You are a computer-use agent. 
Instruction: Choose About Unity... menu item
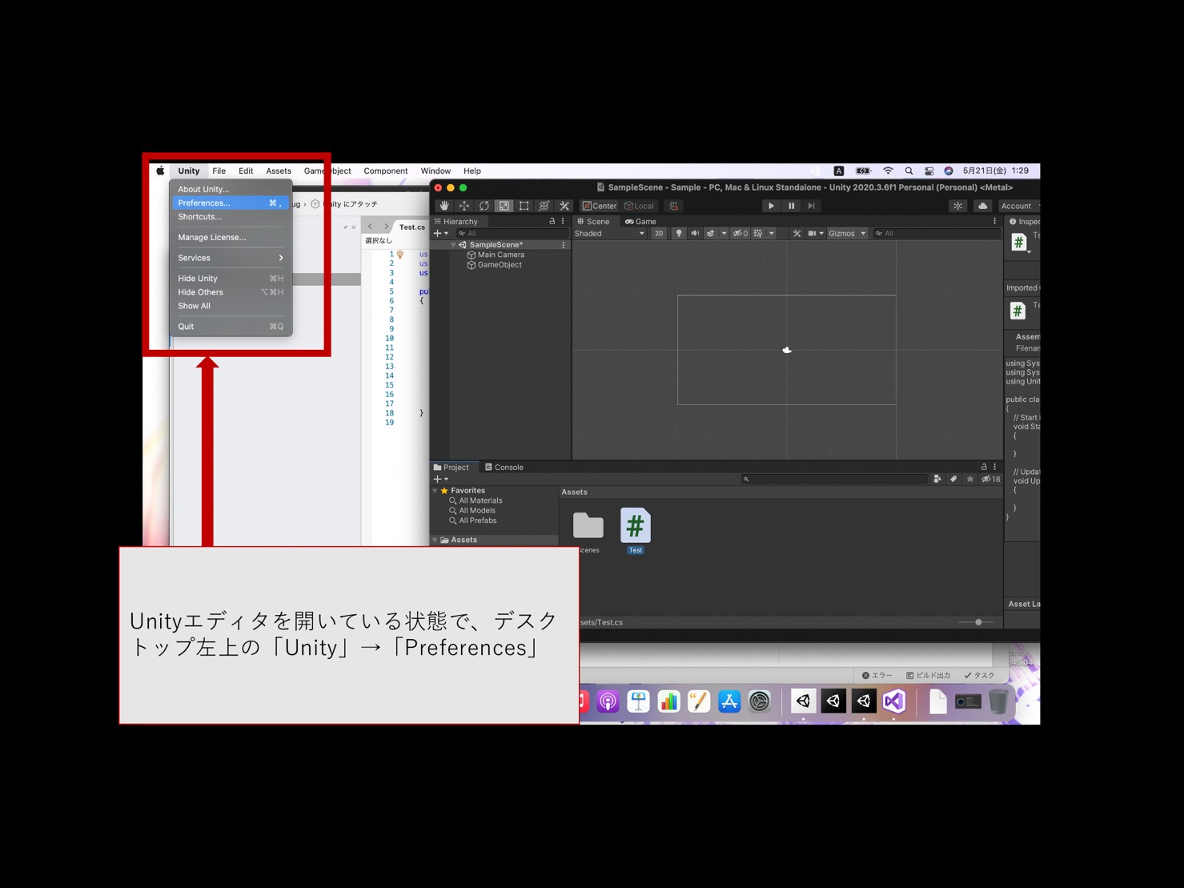pyautogui.click(x=231, y=190)
